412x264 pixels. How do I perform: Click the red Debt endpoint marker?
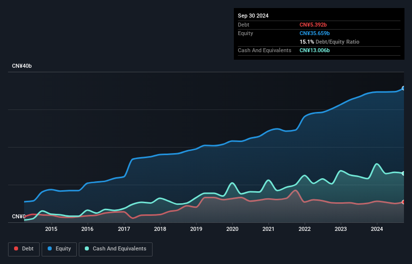tap(403, 202)
